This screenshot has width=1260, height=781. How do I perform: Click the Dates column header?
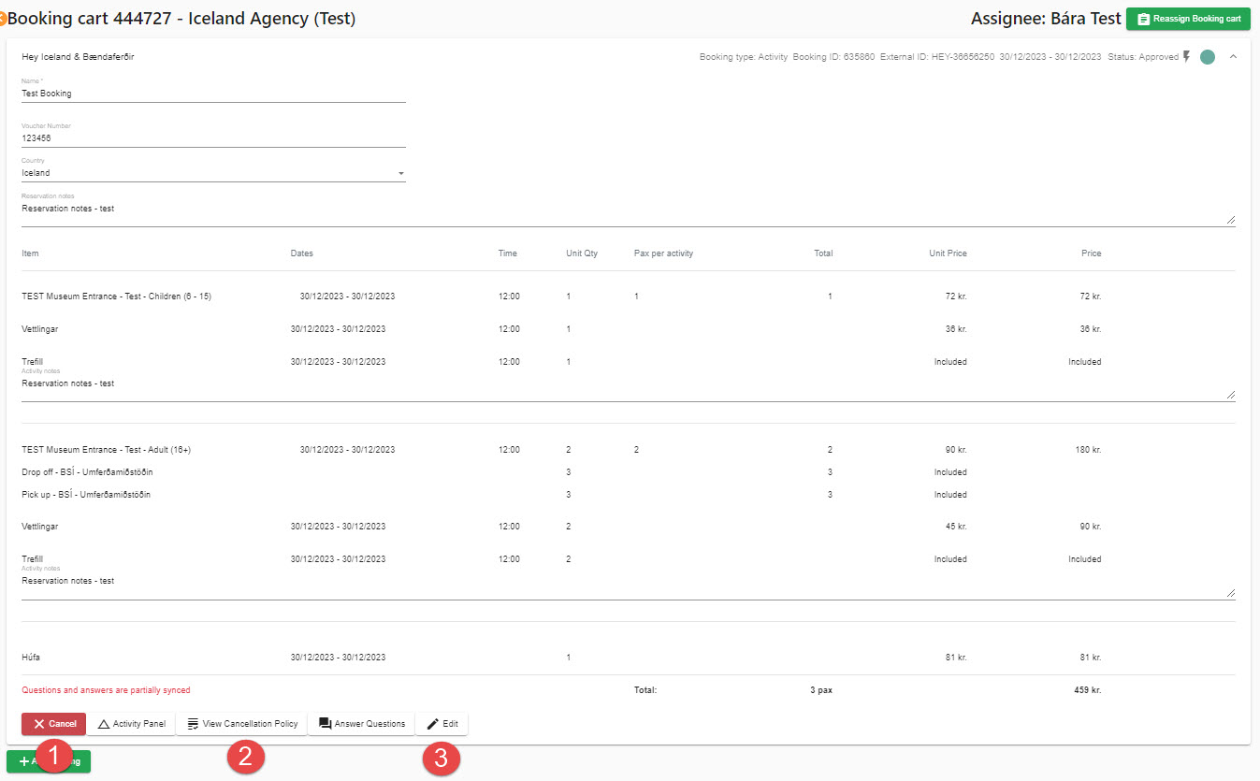(302, 253)
